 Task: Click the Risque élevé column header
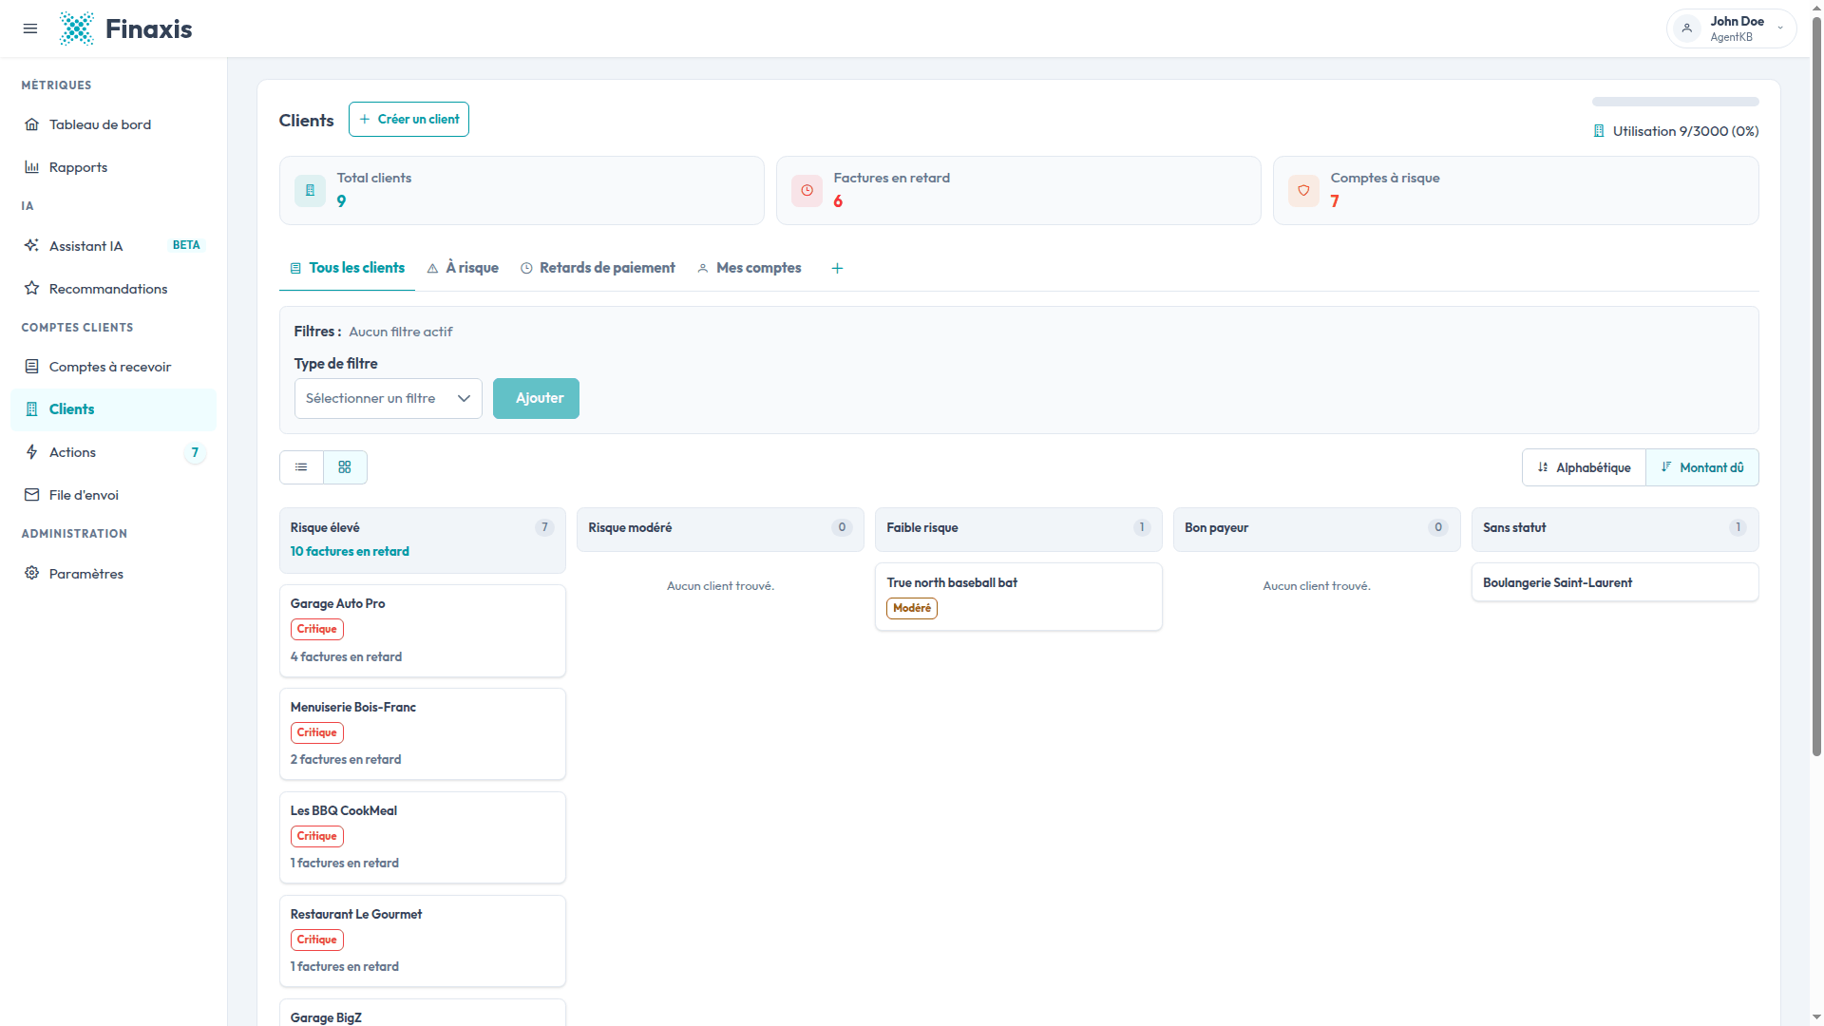point(423,540)
